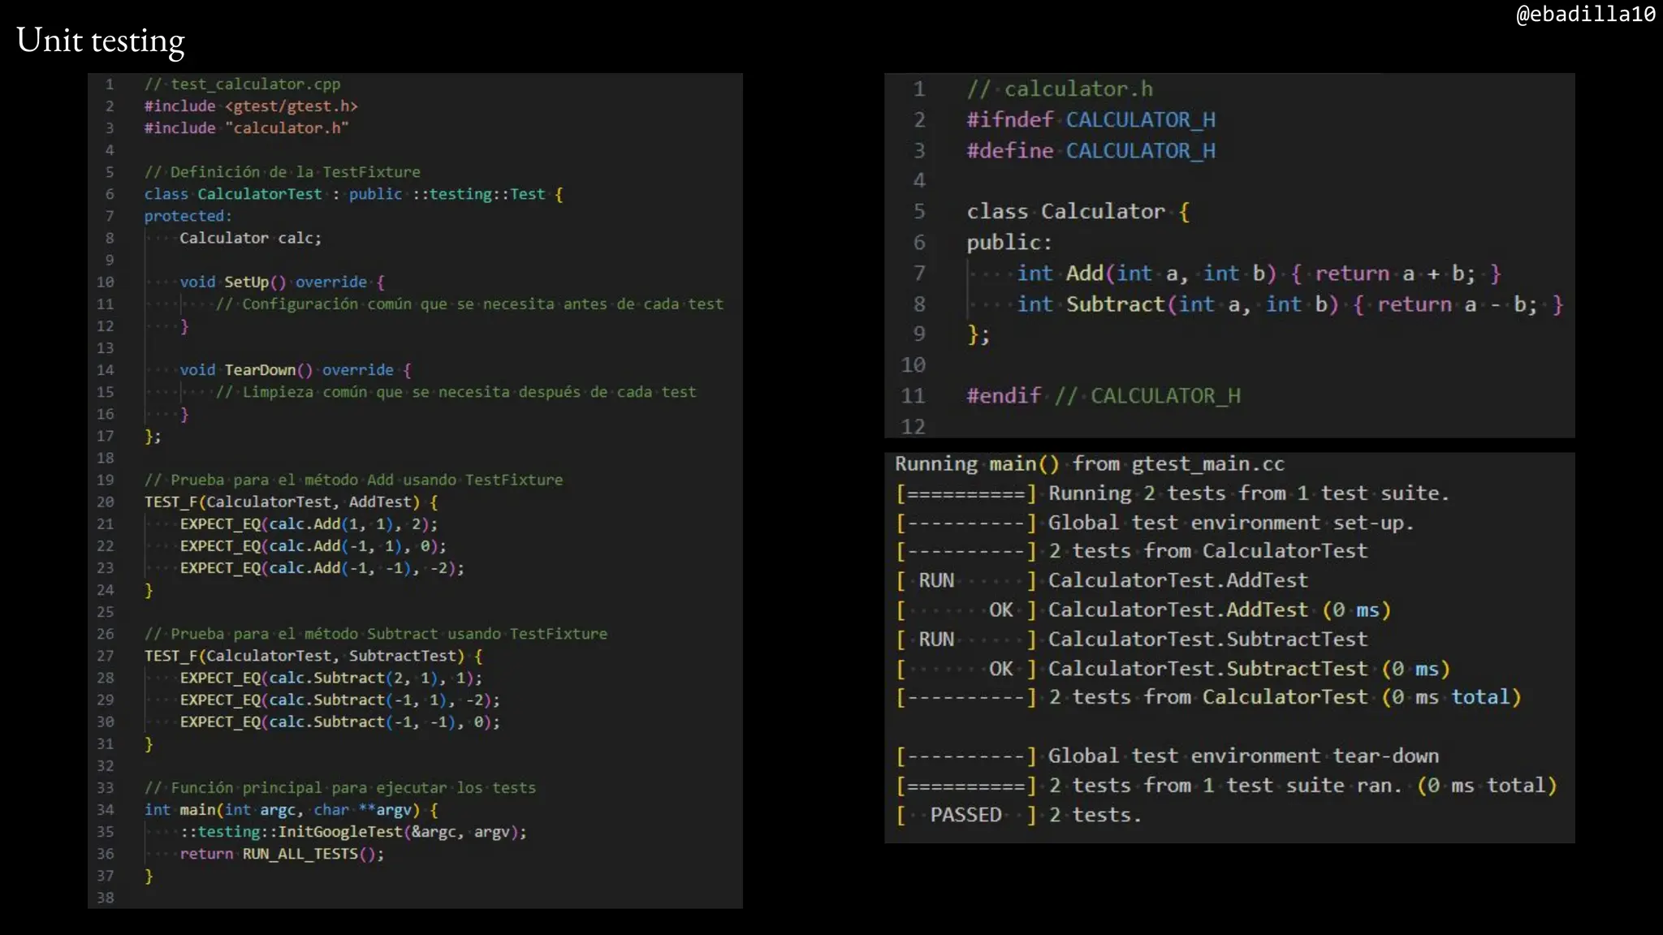Screen dimensions: 1663x935
Task: Click the '#endif // CALCULATOR_H' line
Action: click(1104, 395)
